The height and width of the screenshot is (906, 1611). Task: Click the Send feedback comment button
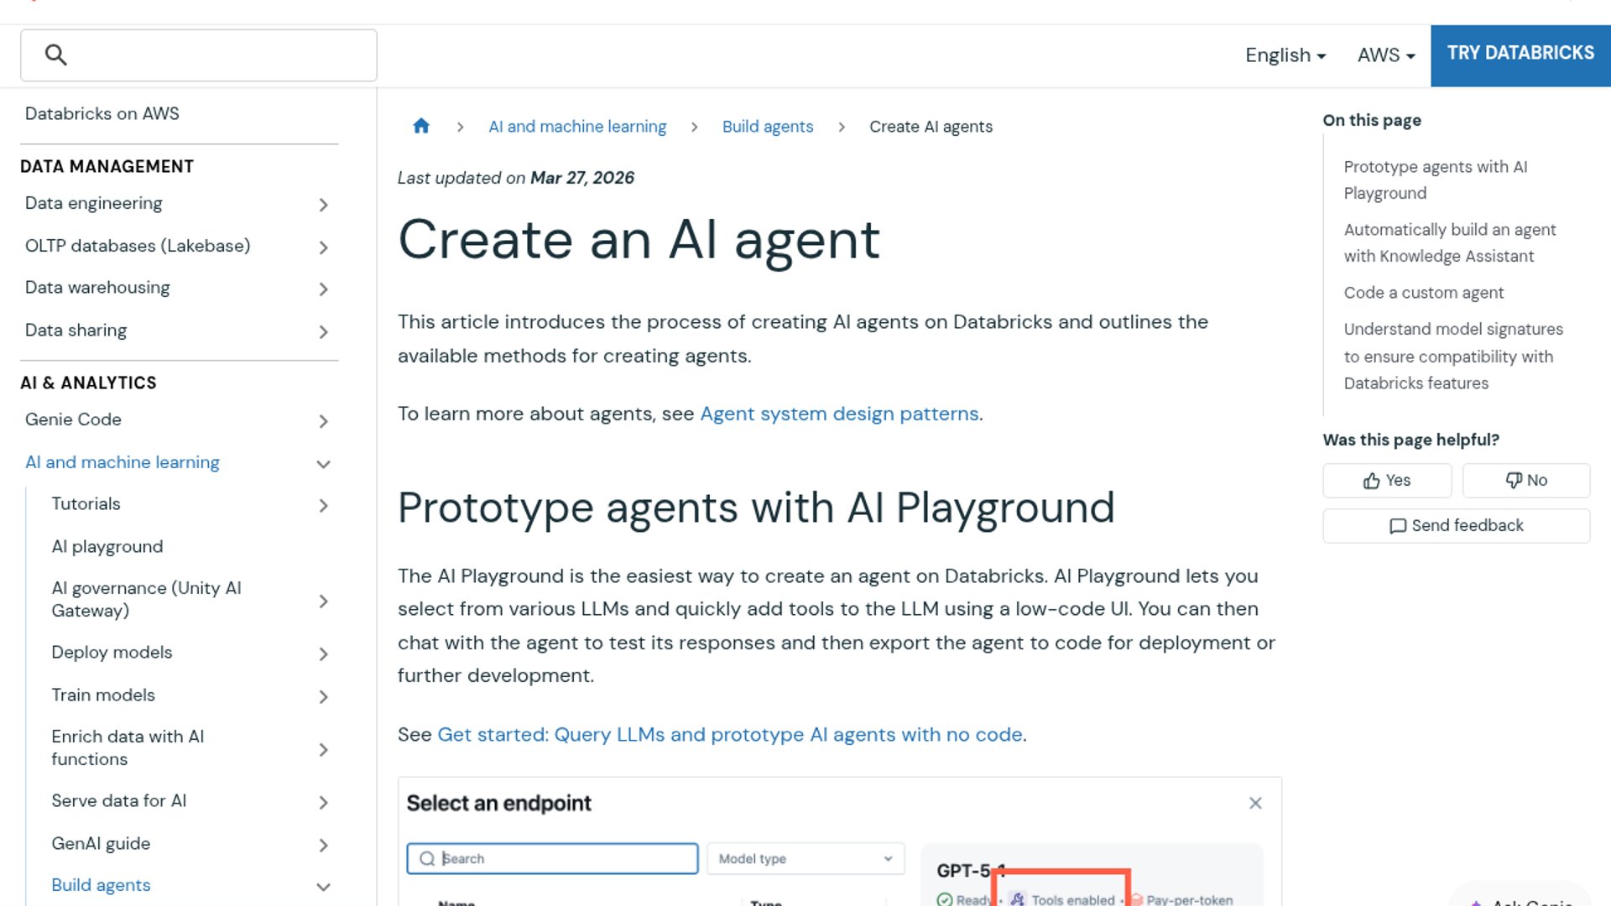point(1456,526)
